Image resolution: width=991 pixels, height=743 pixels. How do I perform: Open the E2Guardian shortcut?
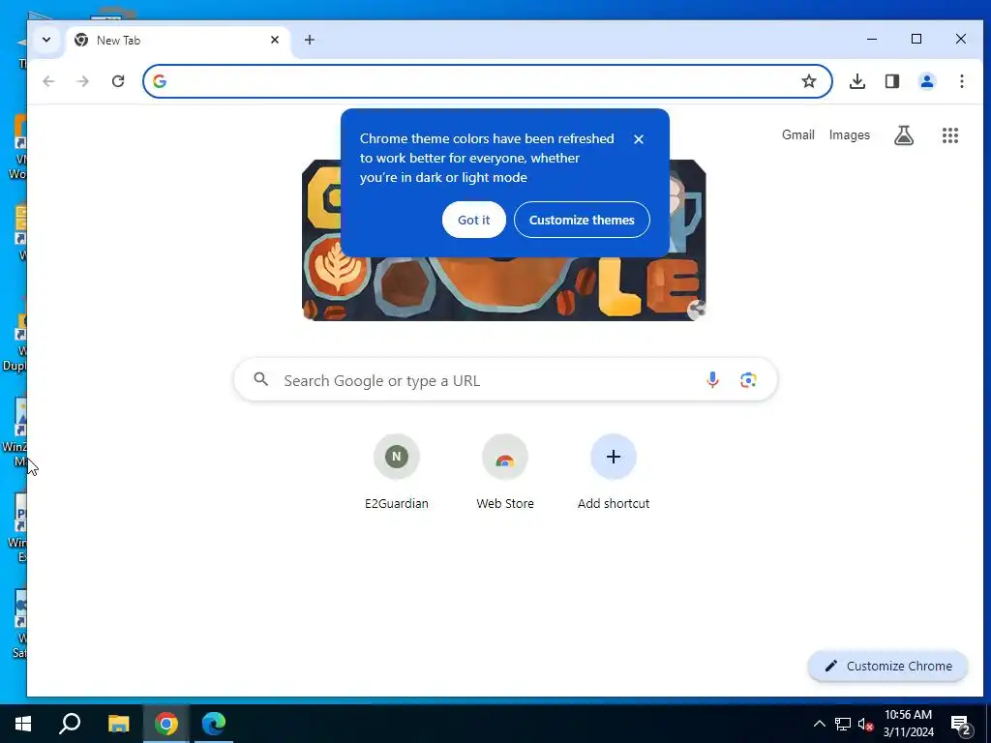[x=396, y=472]
